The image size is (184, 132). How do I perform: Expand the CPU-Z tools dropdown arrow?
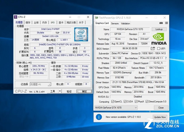60,91
